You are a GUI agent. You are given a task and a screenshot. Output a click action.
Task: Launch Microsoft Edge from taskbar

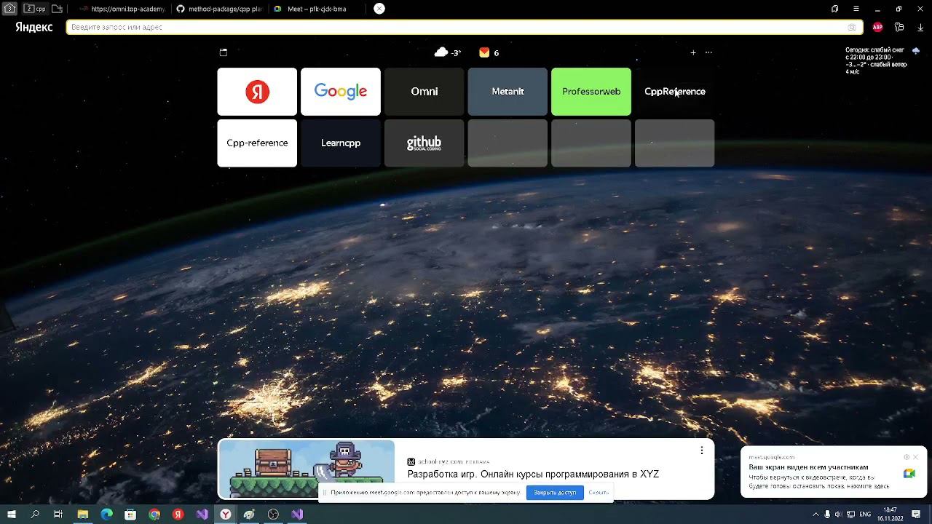point(107,515)
